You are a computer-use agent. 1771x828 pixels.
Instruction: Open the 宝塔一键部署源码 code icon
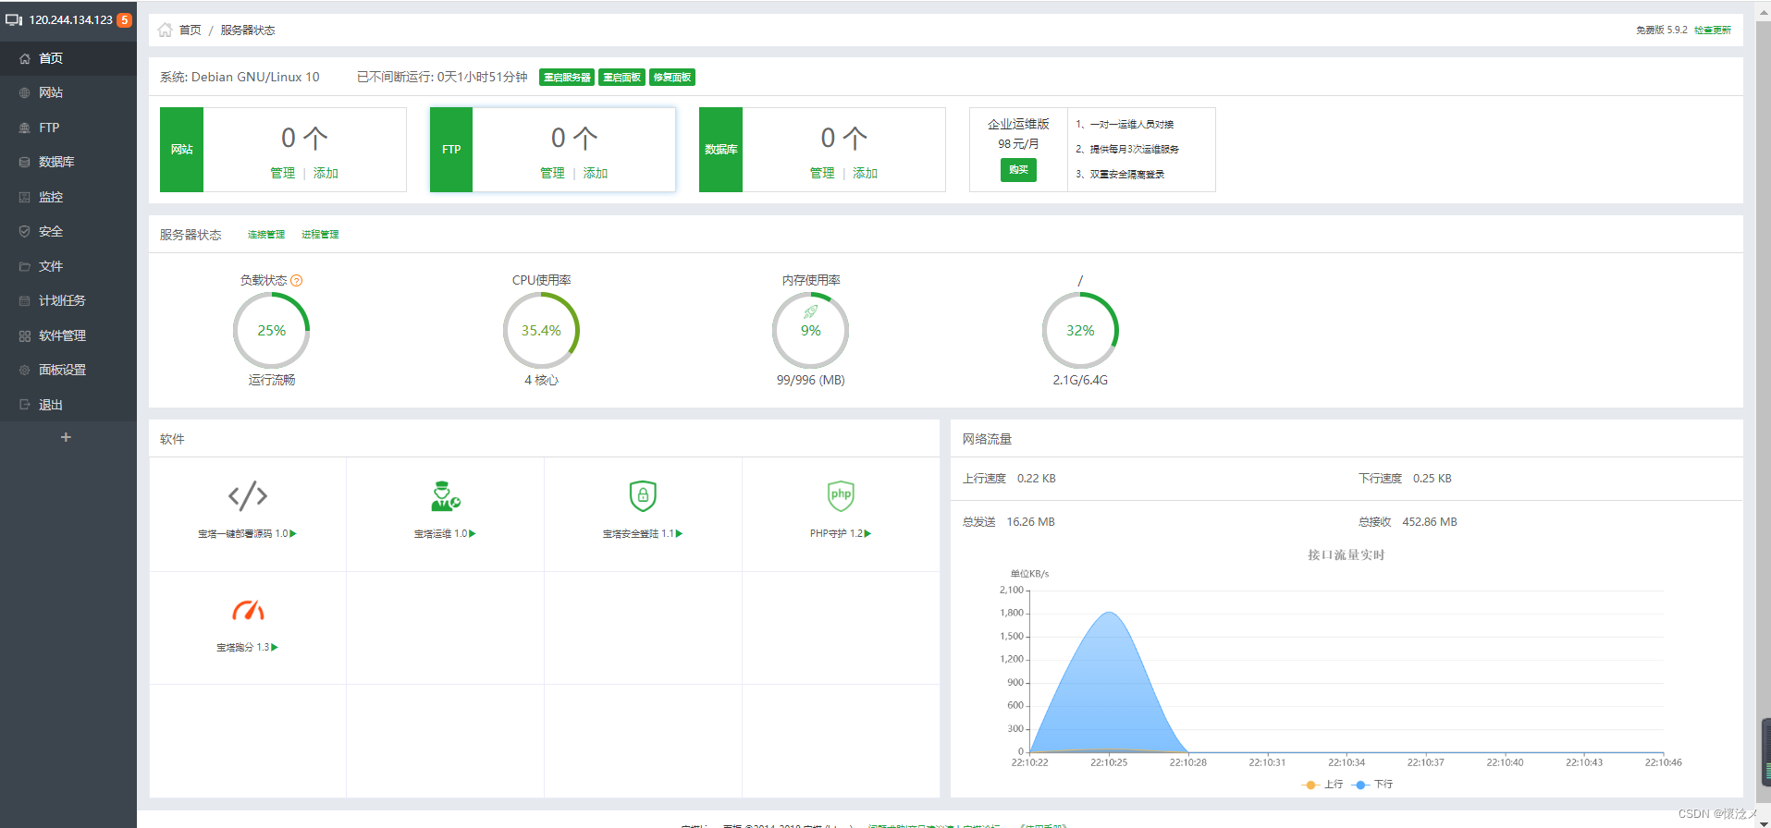[x=248, y=496]
